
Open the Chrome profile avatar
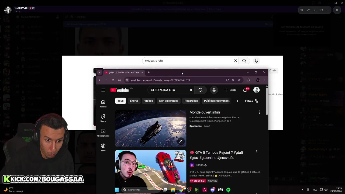tap(258, 80)
